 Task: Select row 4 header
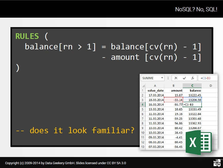[143, 105]
